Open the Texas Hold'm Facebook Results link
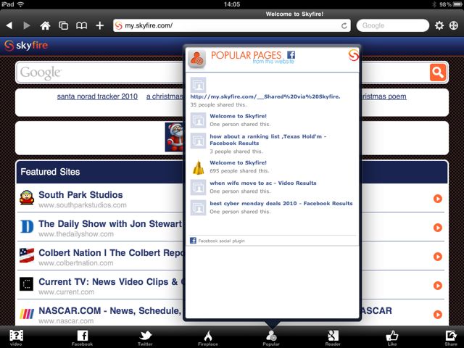 point(268,140)
